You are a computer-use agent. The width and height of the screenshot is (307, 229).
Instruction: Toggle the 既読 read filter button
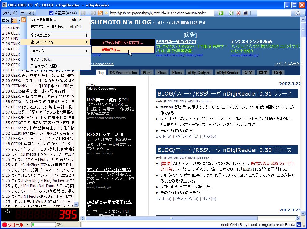click(x=6, y=20)
